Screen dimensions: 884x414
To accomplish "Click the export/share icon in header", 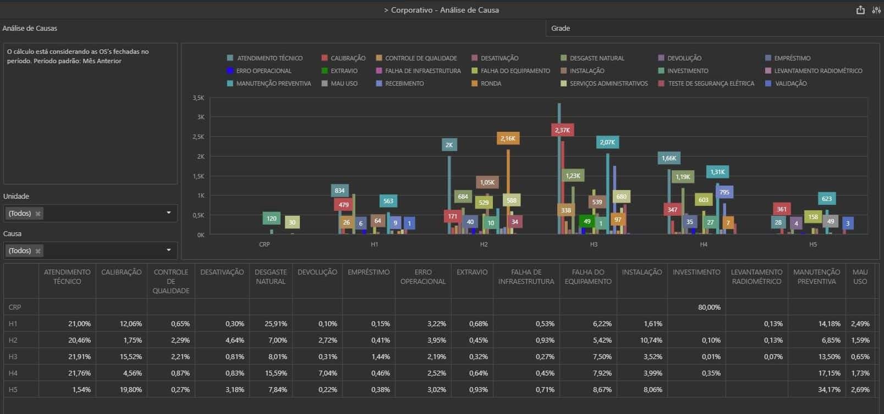I will click(x=860, y=10).
